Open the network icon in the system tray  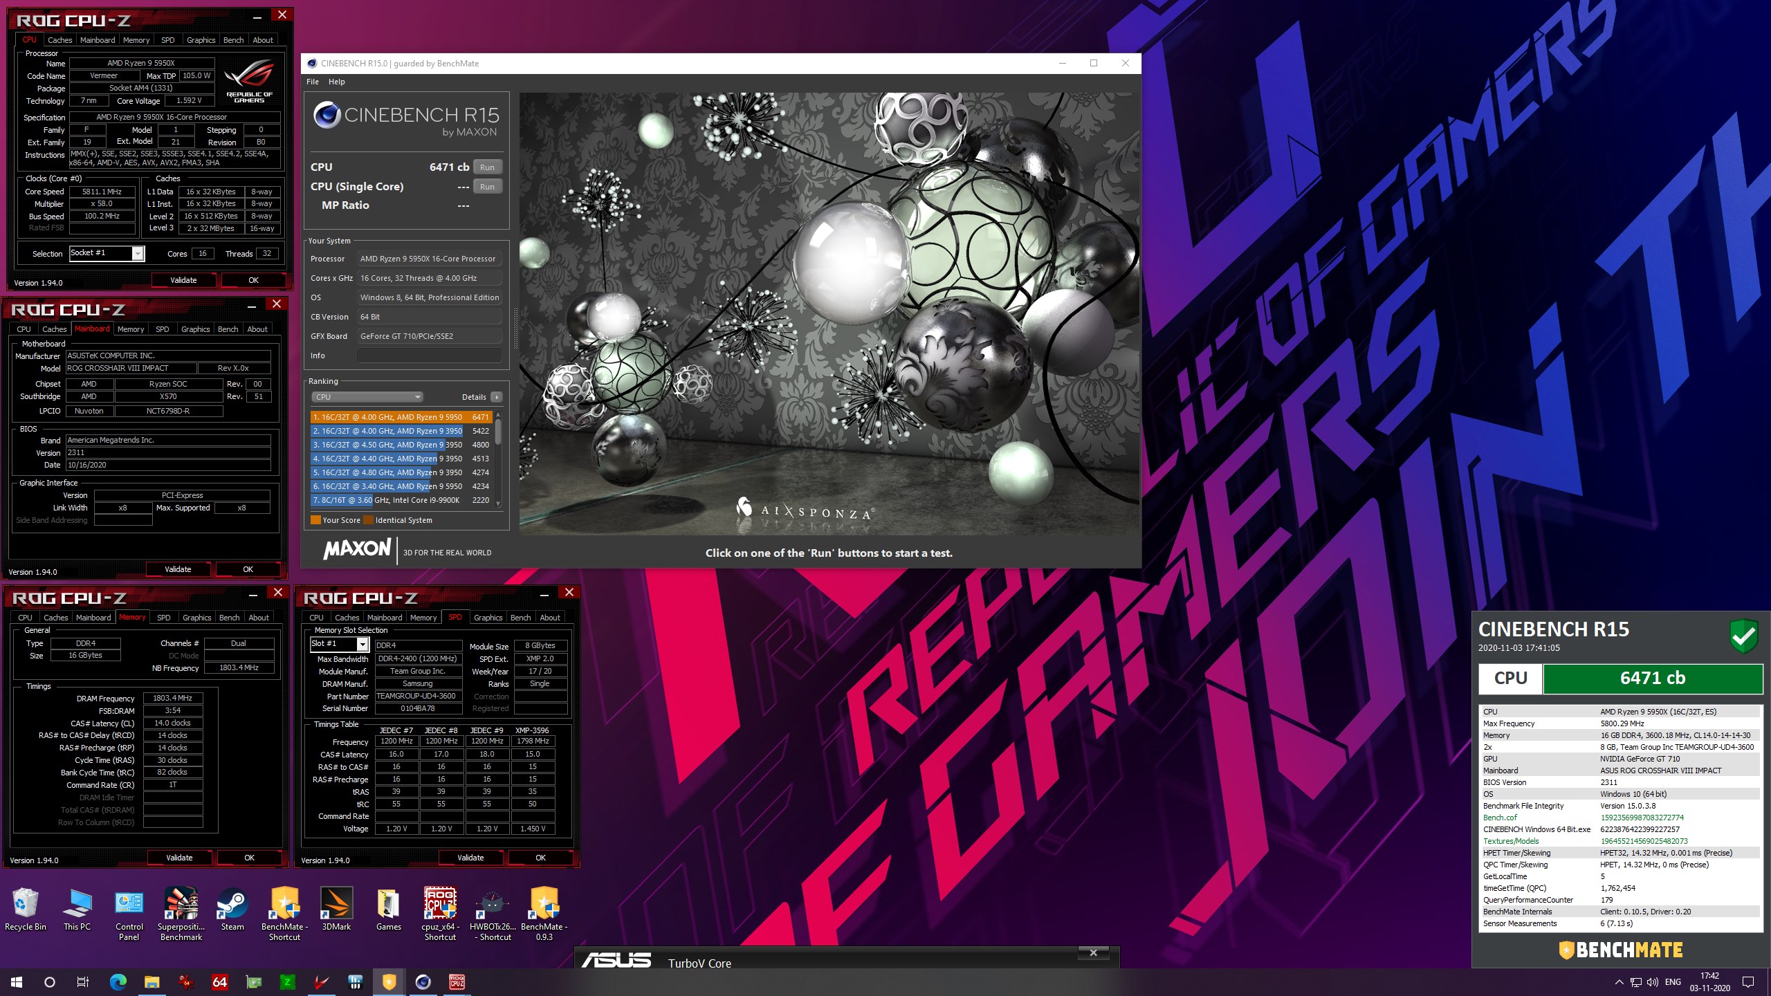[x=1636, y=982]
